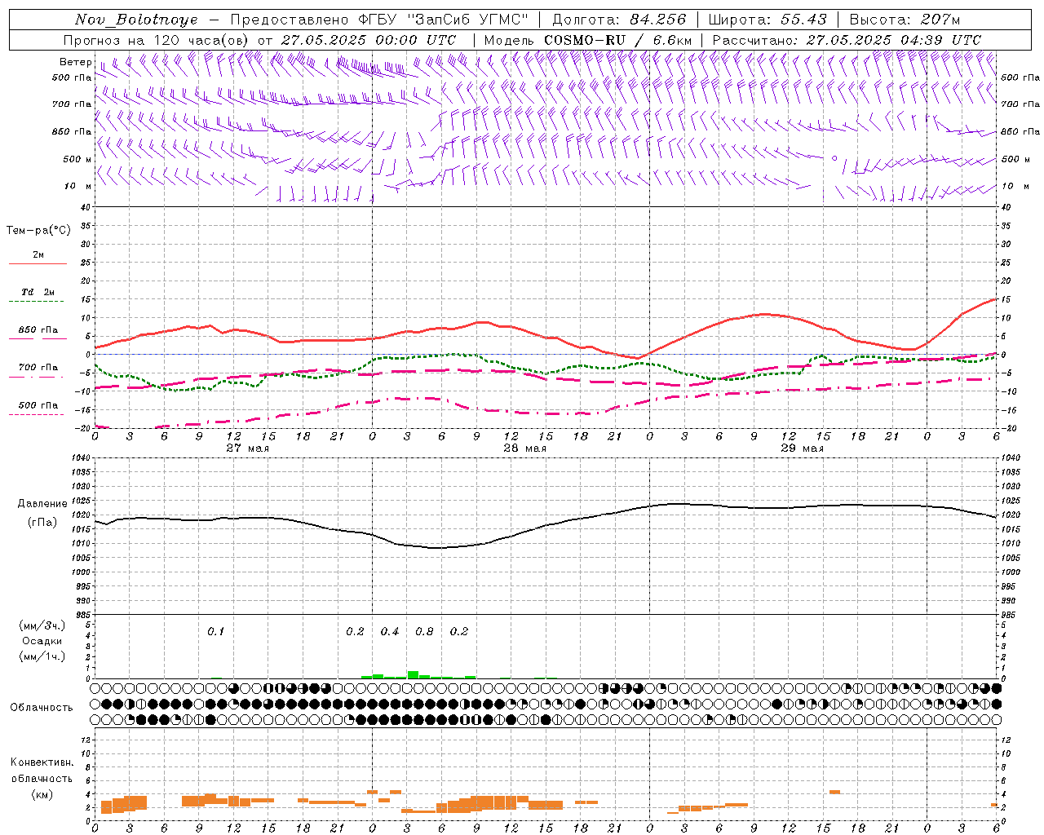Click the Модель COSMO-RU / 6.6км text

588,40
